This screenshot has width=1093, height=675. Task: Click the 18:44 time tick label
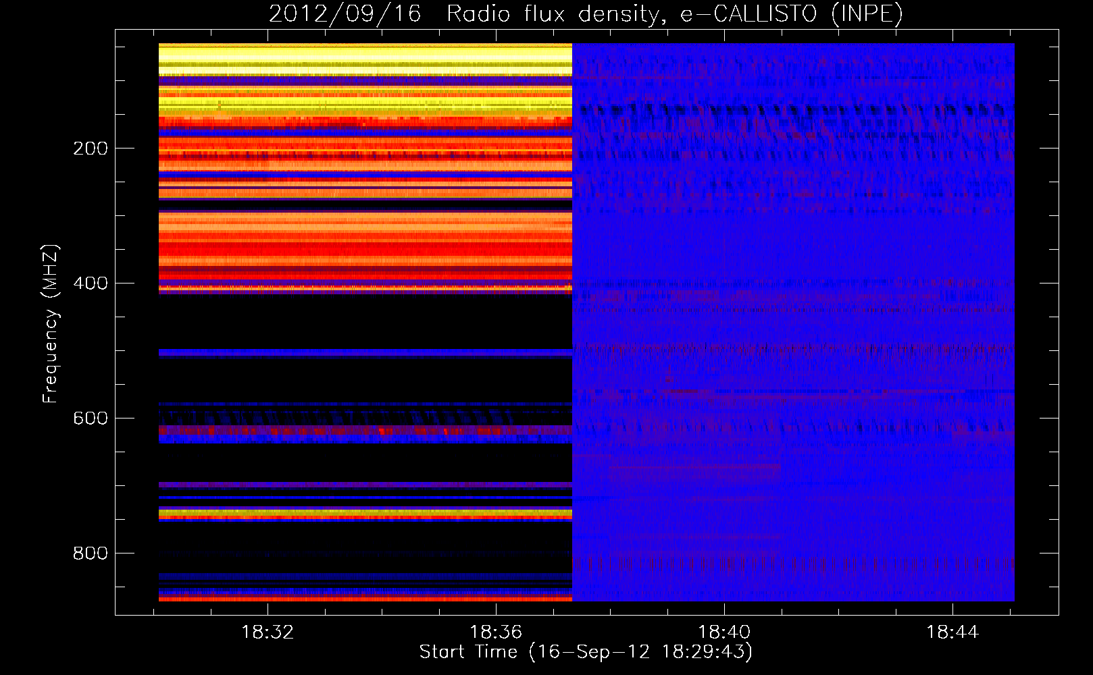(x=952, y=632)
